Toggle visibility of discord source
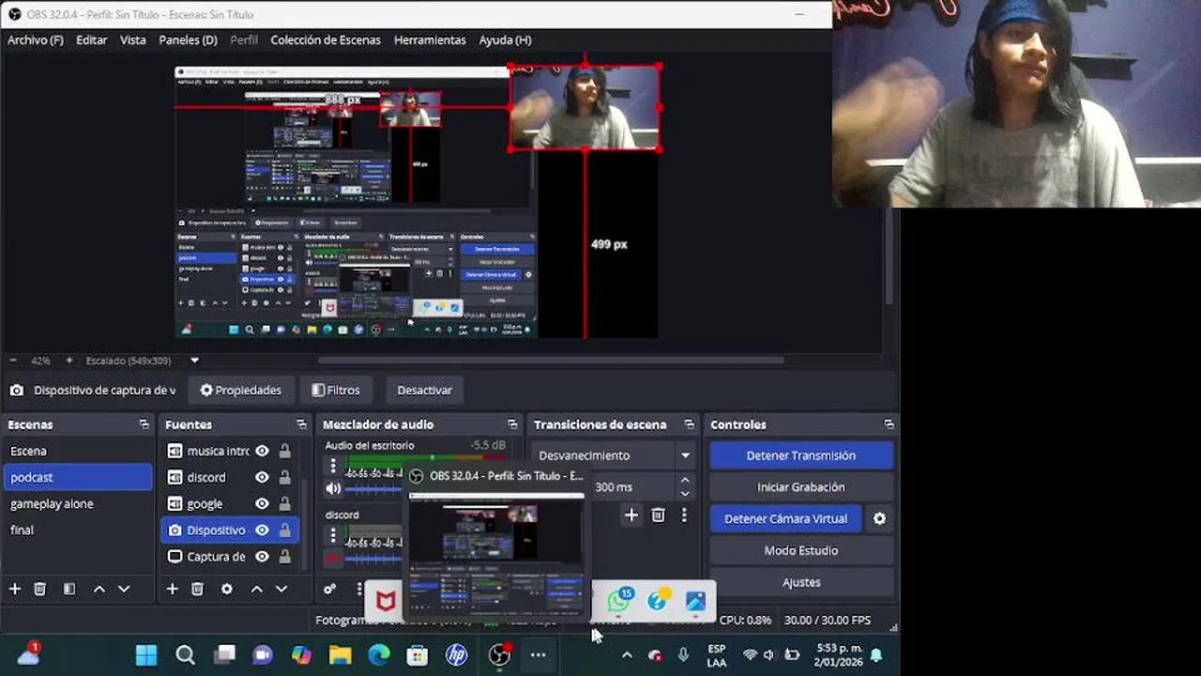1201x676 pixels. [x=263, y=477]
